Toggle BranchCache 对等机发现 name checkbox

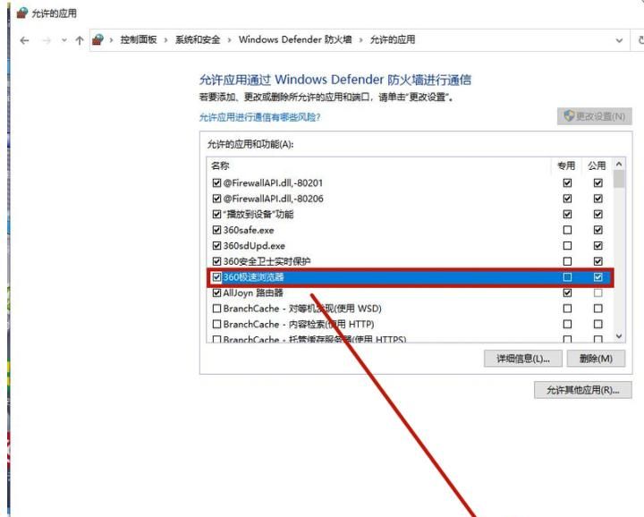click(x=216, y=309)
